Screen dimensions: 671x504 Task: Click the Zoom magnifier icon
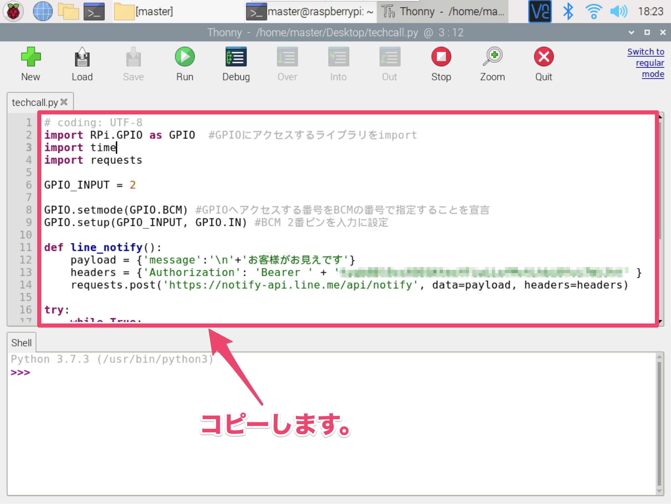pos(492,57)
